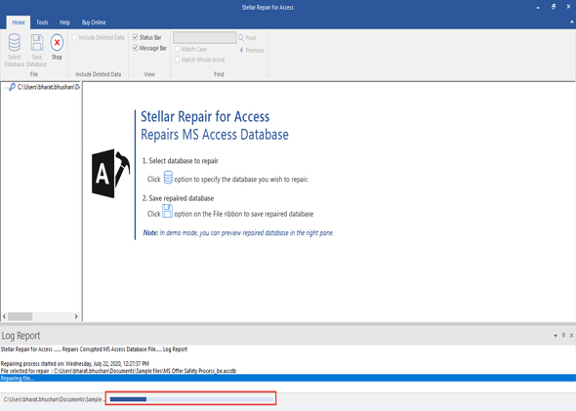Close the Log Report panel
Image resolution: width=576 pixels, height=411 pixels.
tap(571, 335)
